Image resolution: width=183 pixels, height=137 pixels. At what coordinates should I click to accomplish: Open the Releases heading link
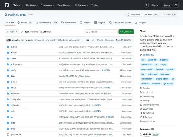pyautogui.click(x=144, y=129)
